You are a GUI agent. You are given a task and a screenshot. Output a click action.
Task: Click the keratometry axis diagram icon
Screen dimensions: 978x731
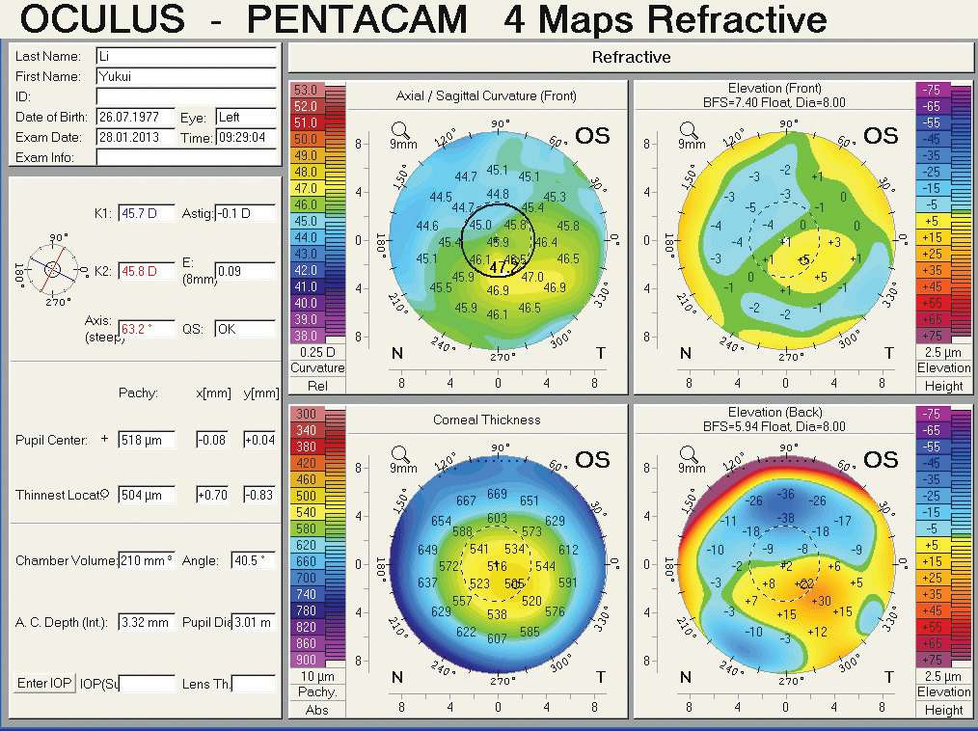point(52,269)
